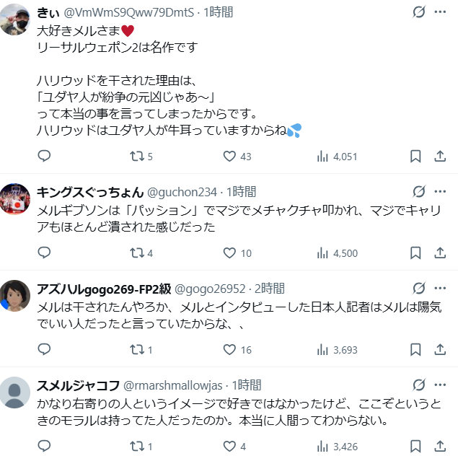The image size is (458, 456).
Task: Click キングスぐっちょん's profile picture
Action: (x=14, y=199)
